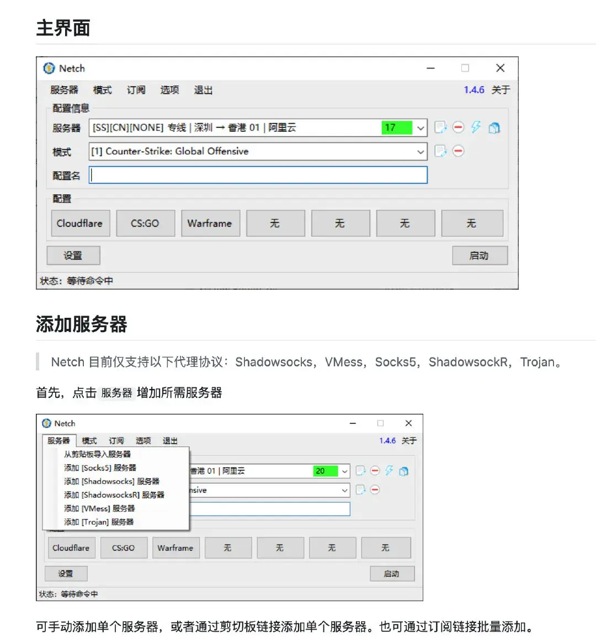Click the copy server icon next to lightning icon
This screenshot has width=596, height=640.
point(494,127)
